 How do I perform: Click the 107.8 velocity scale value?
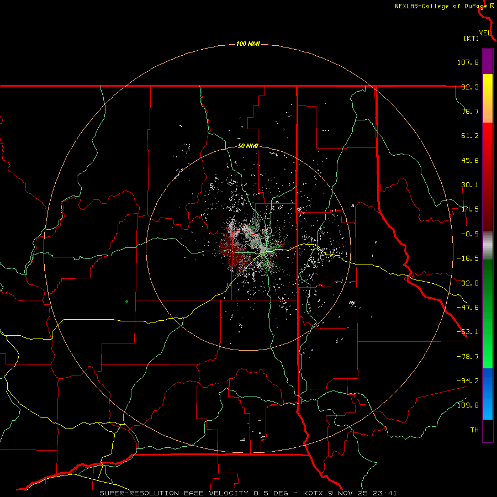tap(468, 62)
